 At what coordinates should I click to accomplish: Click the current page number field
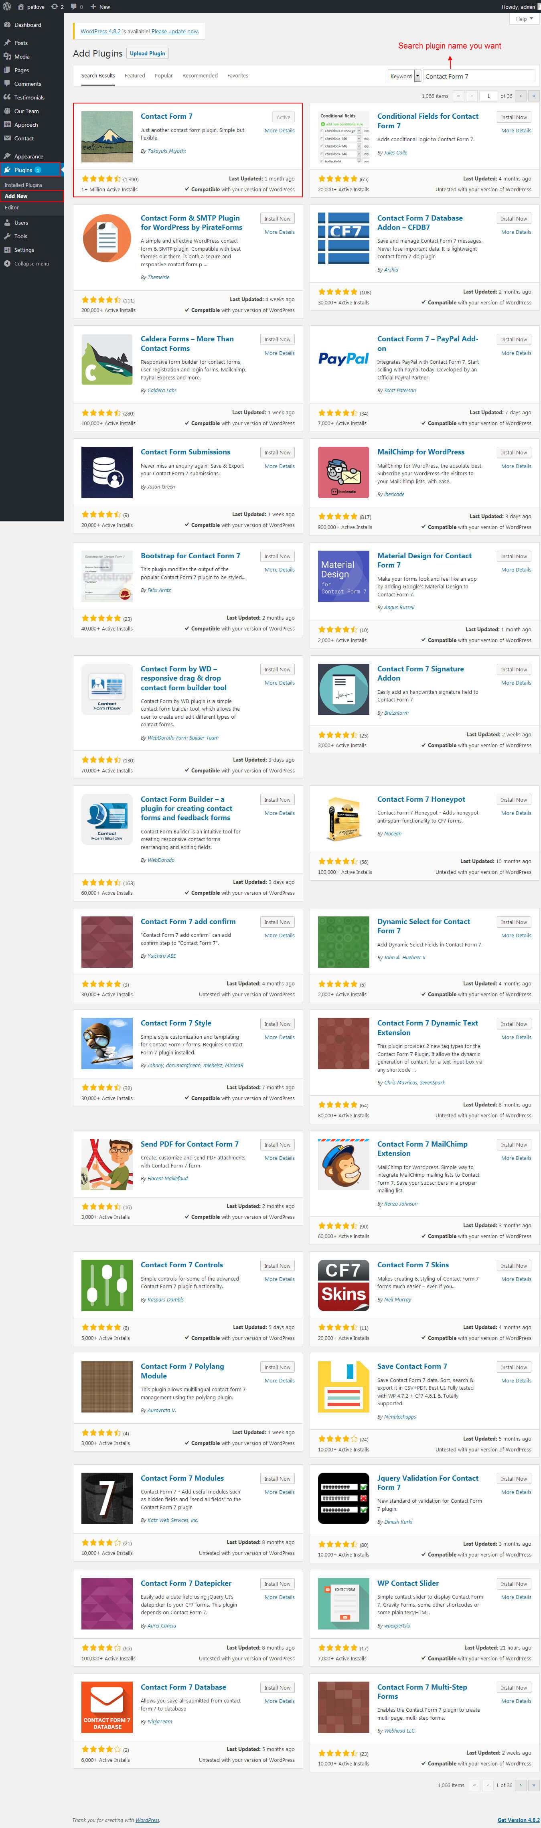tap(488, 96)
